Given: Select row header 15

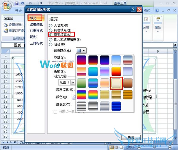Looking at the screenshot, I should pyautogui.click(x=5, y=86).
